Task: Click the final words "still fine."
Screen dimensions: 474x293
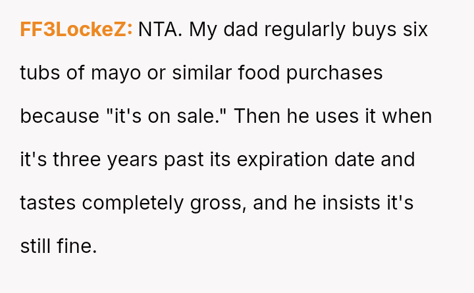Action: tap(59, 246)
